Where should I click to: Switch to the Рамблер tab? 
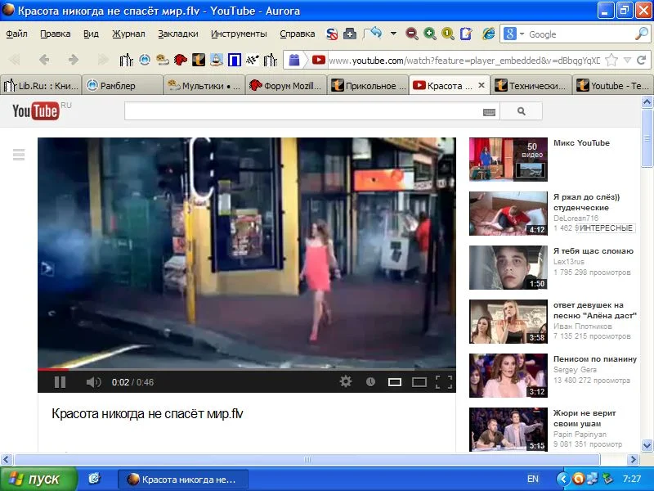point(118,86)
